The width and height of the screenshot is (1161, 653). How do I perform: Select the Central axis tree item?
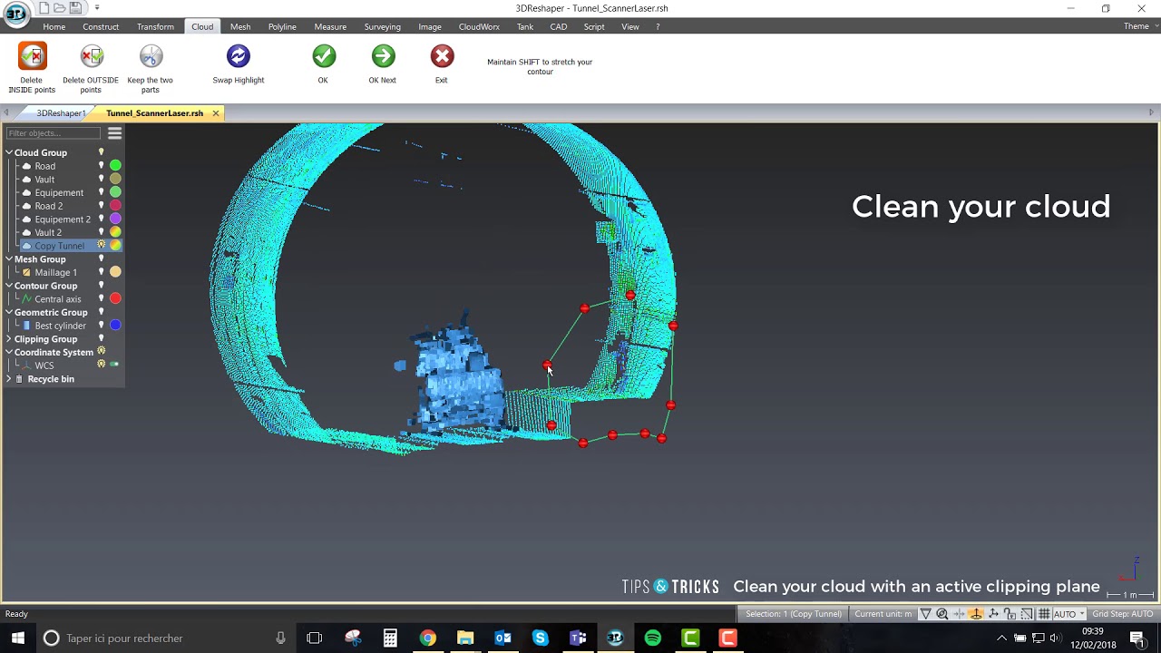[x=58, y=299]
